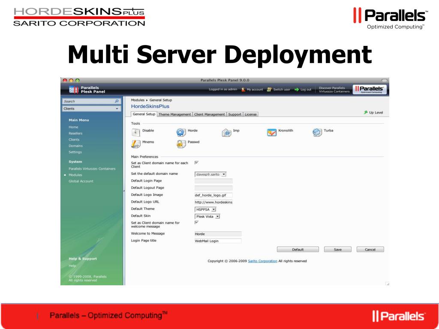This screenshot has height=329, width=439.
Task: Click the Cancel button
Action: tap(370, 250)
